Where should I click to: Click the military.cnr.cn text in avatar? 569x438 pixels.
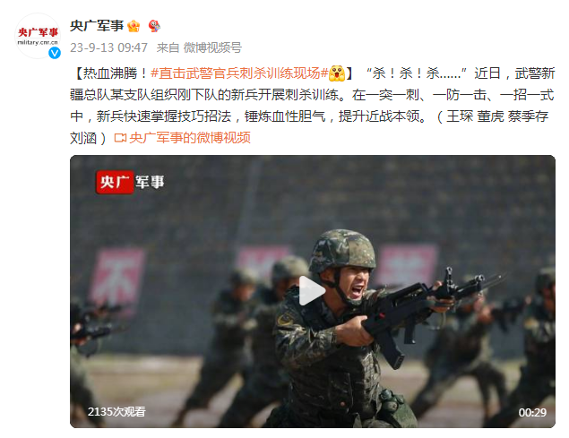(38, 42)
